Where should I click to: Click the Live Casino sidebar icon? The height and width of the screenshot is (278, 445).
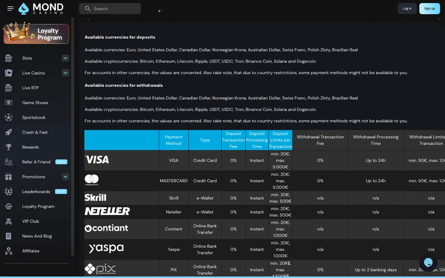9,73
